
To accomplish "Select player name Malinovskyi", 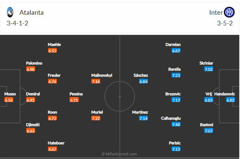I will point(102,75).
